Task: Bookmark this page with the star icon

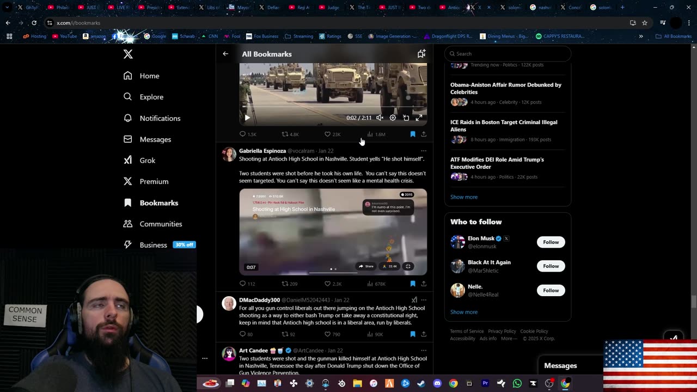Action: click(x=645, y=23)
